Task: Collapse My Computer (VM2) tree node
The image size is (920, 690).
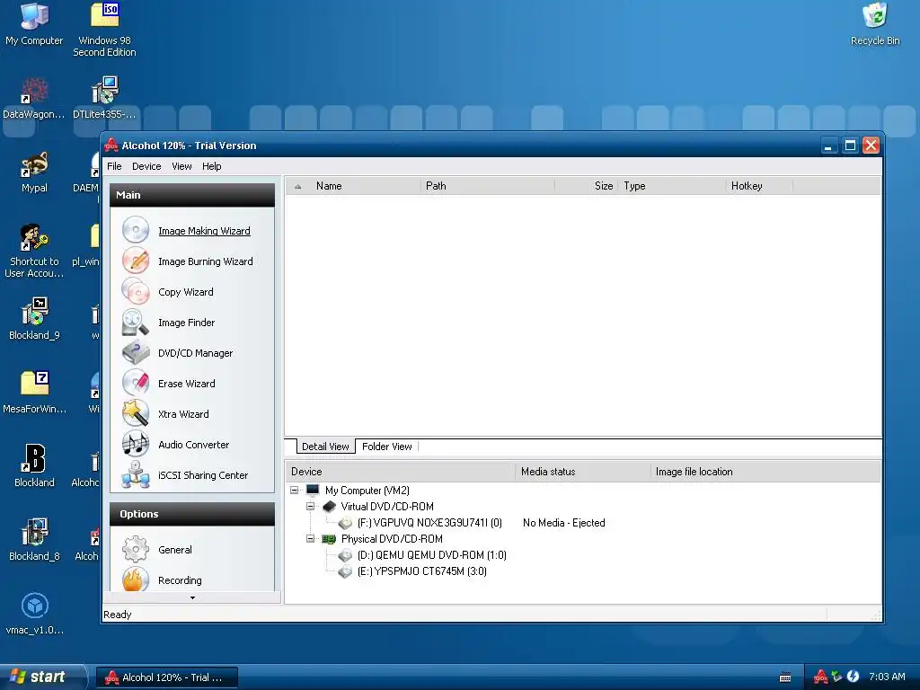Action: [x=295, y=490]
